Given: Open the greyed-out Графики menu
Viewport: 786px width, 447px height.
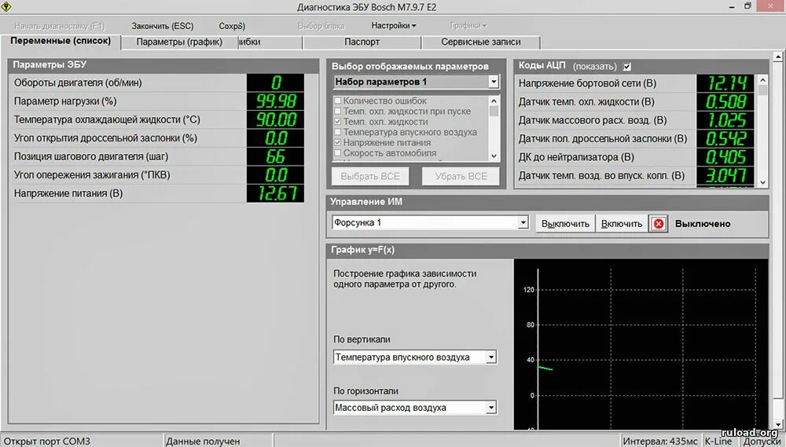Looking at the screenshot, I should 468,26.
